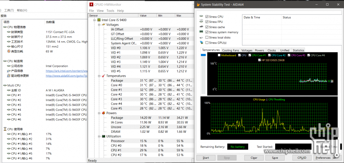Click the RAM module icon beside Stress system memory
The height and width of the screenshot is (163, 344).
pos(201,32)
